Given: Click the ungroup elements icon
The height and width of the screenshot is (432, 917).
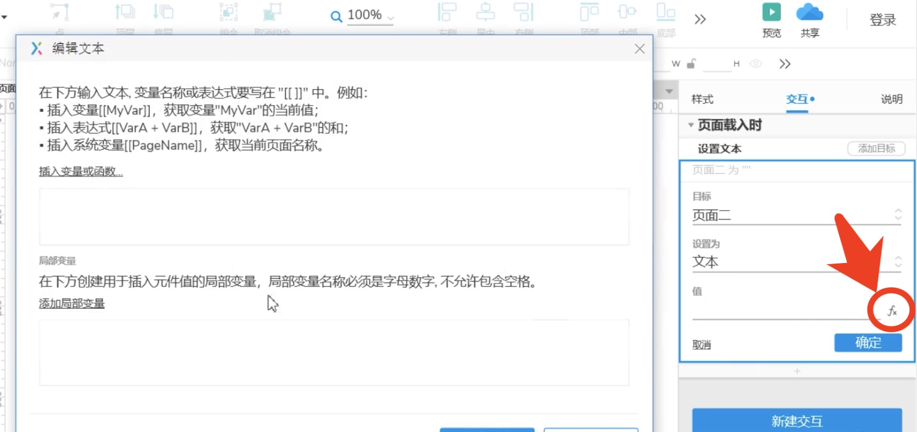Looking at the screenshot, I should pyautogui.click(x=273, y=12).
